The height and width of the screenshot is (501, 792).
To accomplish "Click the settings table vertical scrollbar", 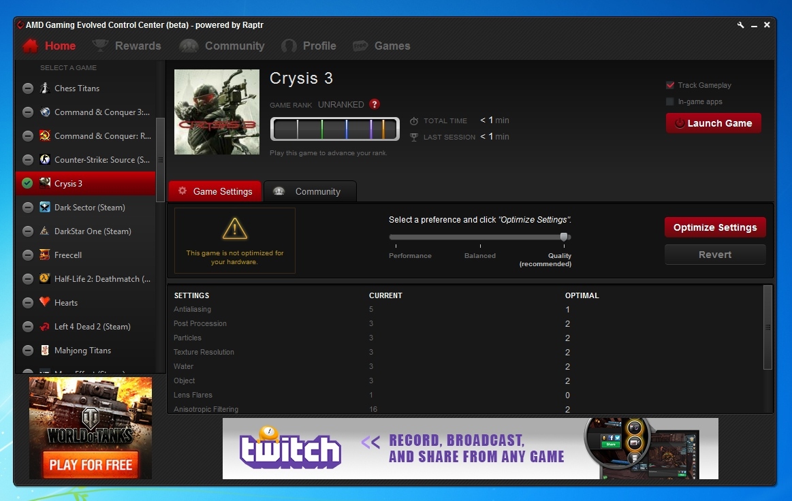I will [767, 327].
